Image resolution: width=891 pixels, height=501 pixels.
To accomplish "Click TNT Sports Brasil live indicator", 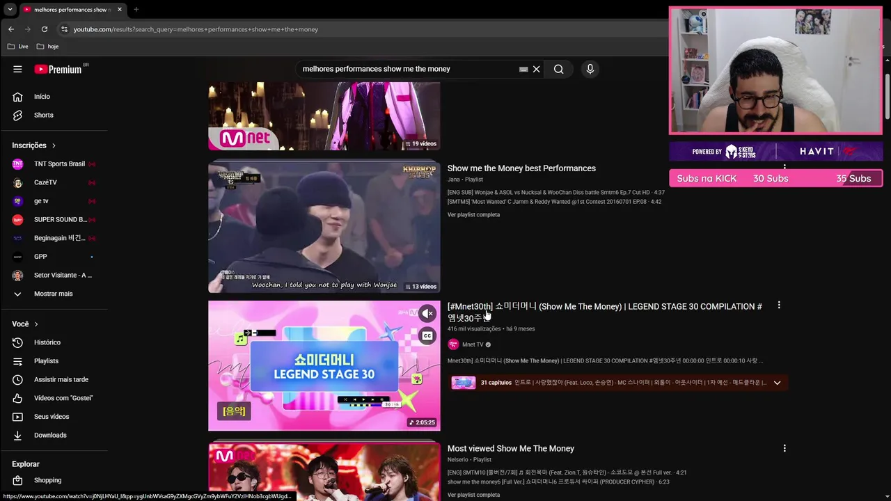I will [x=92, y=164].
